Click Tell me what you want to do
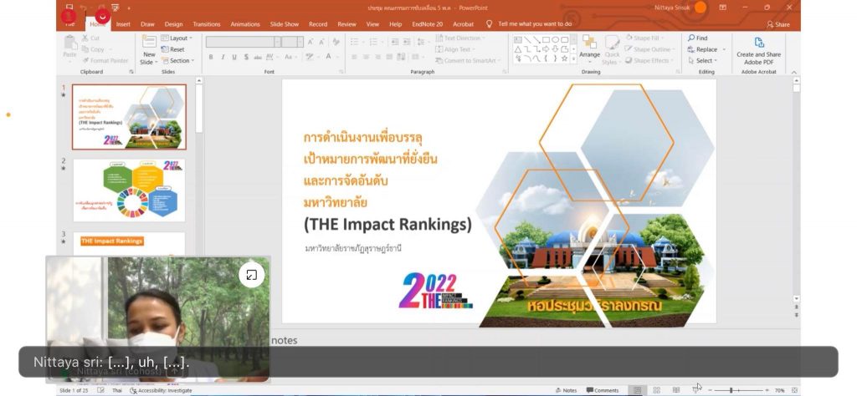This screenshot has width=857, height=396. pyautogui.click(x=529, y=24)
